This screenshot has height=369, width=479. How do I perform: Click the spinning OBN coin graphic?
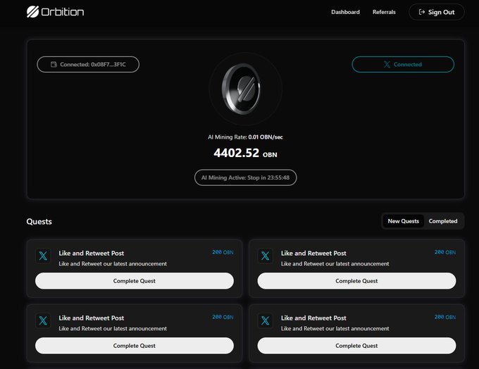point(242,89)
